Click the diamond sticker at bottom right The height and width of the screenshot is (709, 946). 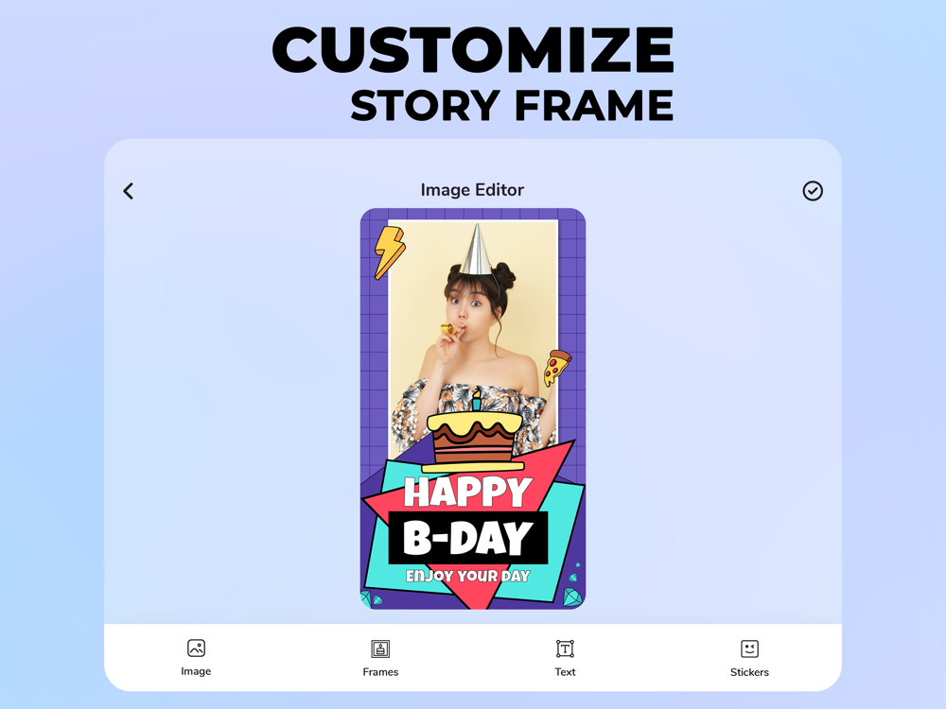(572, 597)
